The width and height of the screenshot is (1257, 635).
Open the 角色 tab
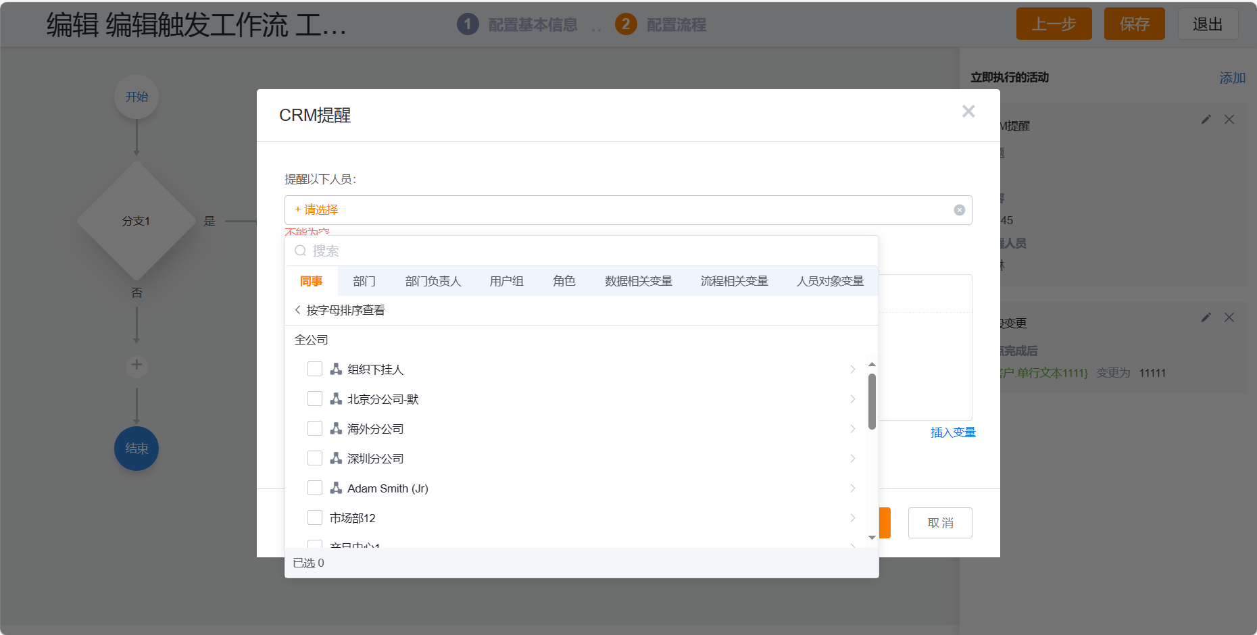coord(564,281)
